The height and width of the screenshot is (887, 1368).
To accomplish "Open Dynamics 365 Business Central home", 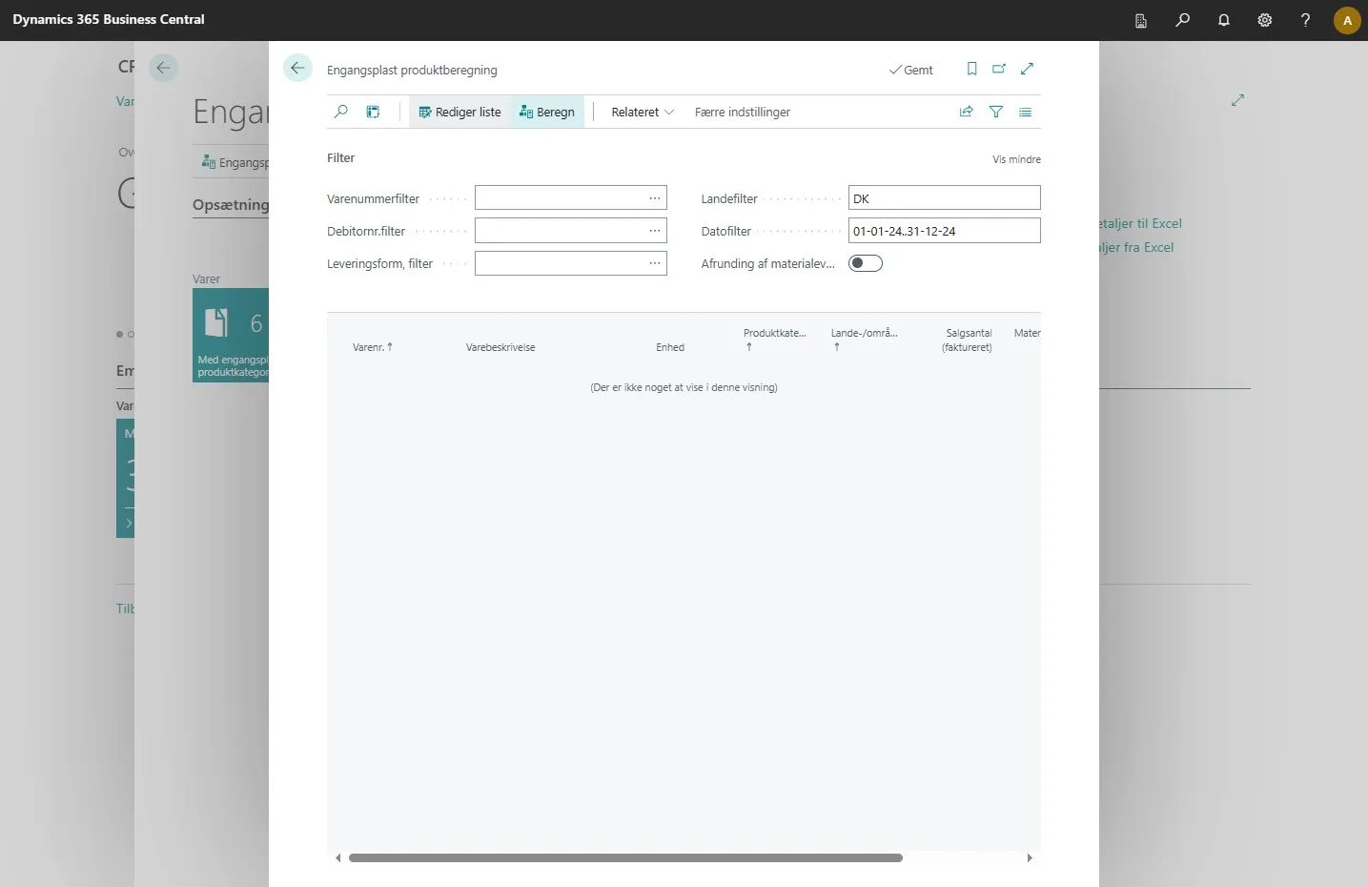I will coord(109,19).
